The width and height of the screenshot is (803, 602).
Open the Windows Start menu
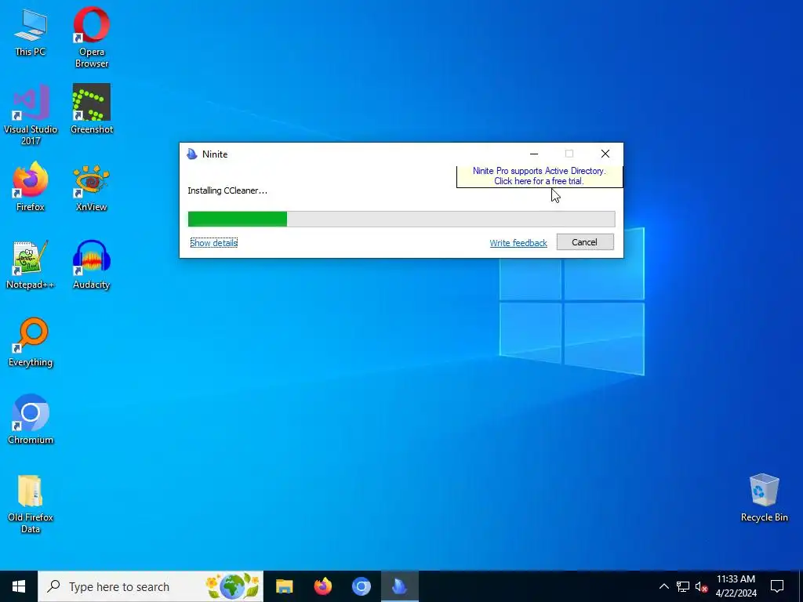19,586
